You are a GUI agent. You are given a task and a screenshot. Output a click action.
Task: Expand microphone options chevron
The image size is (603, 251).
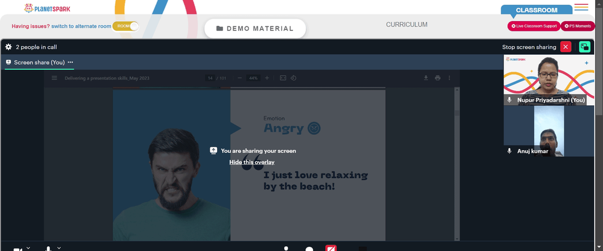point(59,248)
